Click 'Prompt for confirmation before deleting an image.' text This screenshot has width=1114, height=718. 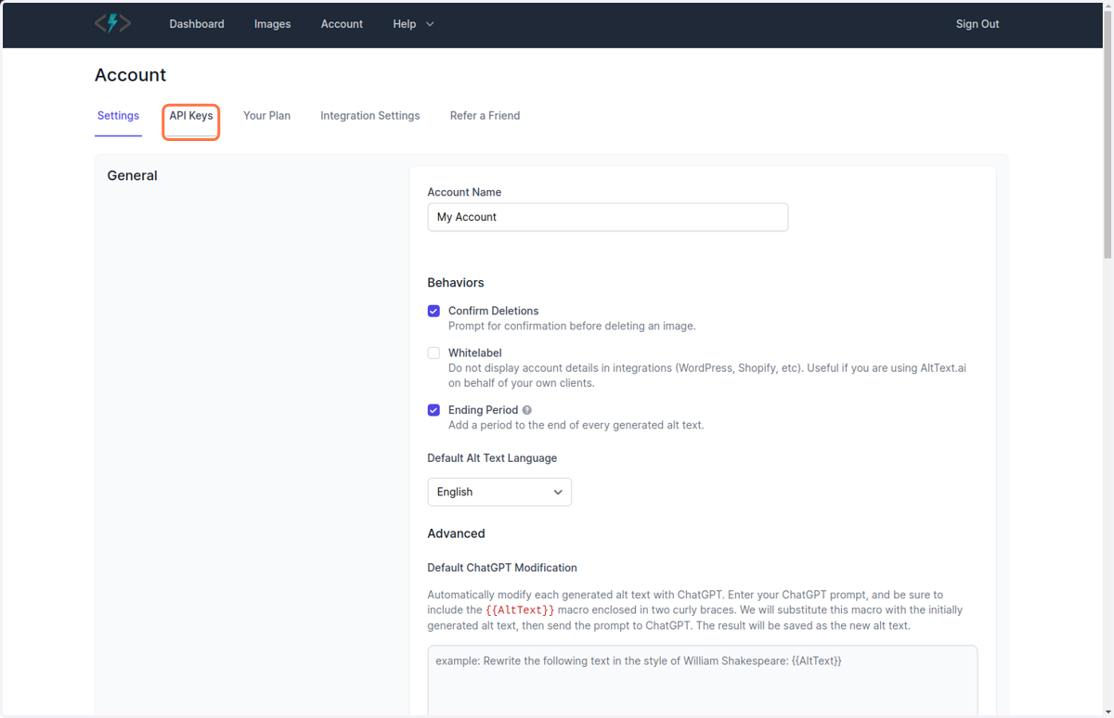click(x=572, y=327)
